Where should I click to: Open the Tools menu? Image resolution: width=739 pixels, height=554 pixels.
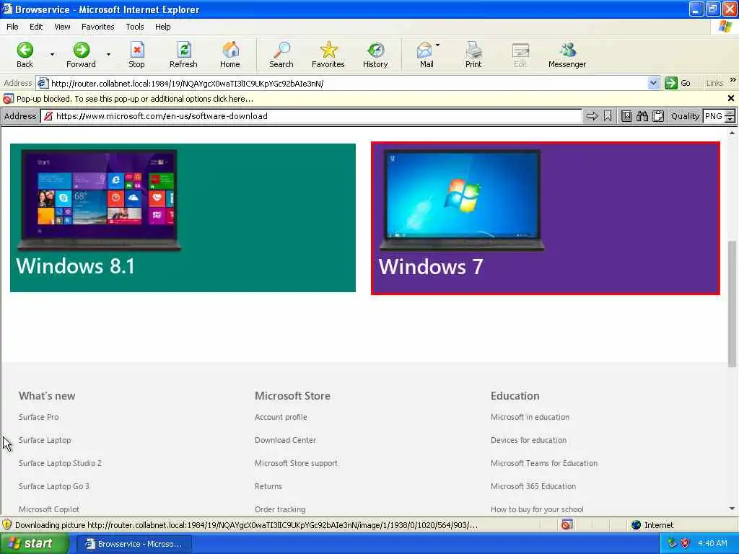(135, 27)
